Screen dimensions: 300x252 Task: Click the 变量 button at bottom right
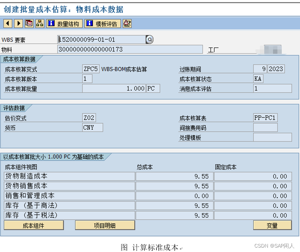point(272,225)
